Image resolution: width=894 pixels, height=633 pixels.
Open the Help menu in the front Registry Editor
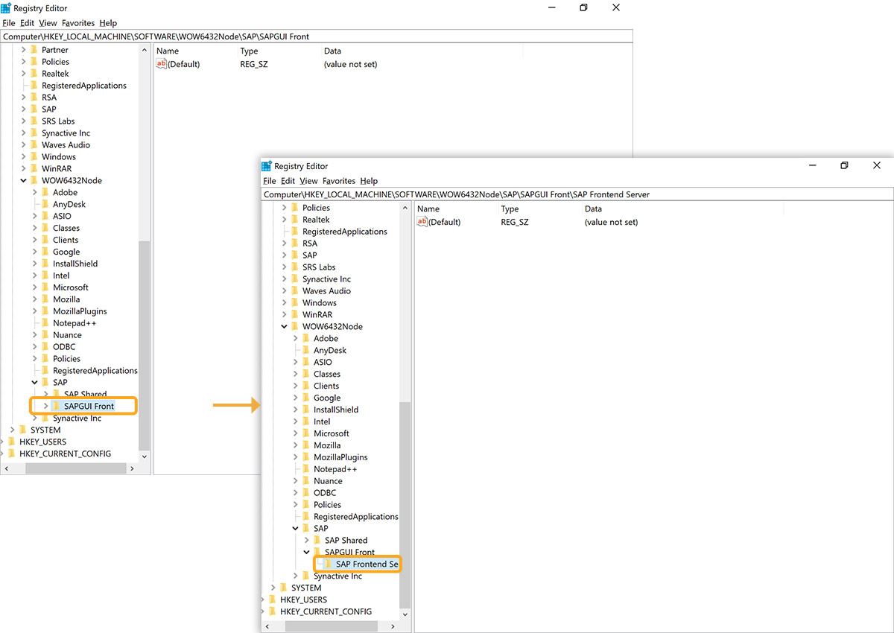coord(369,181)
